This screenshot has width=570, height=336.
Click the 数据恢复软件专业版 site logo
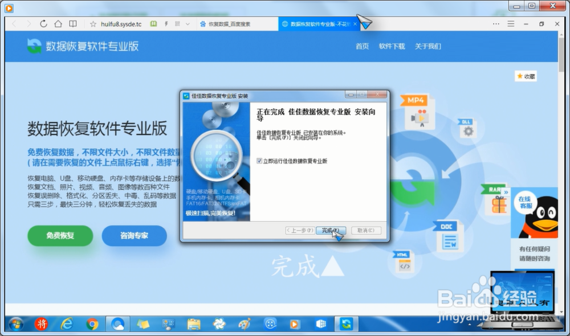tap(83, 46)
